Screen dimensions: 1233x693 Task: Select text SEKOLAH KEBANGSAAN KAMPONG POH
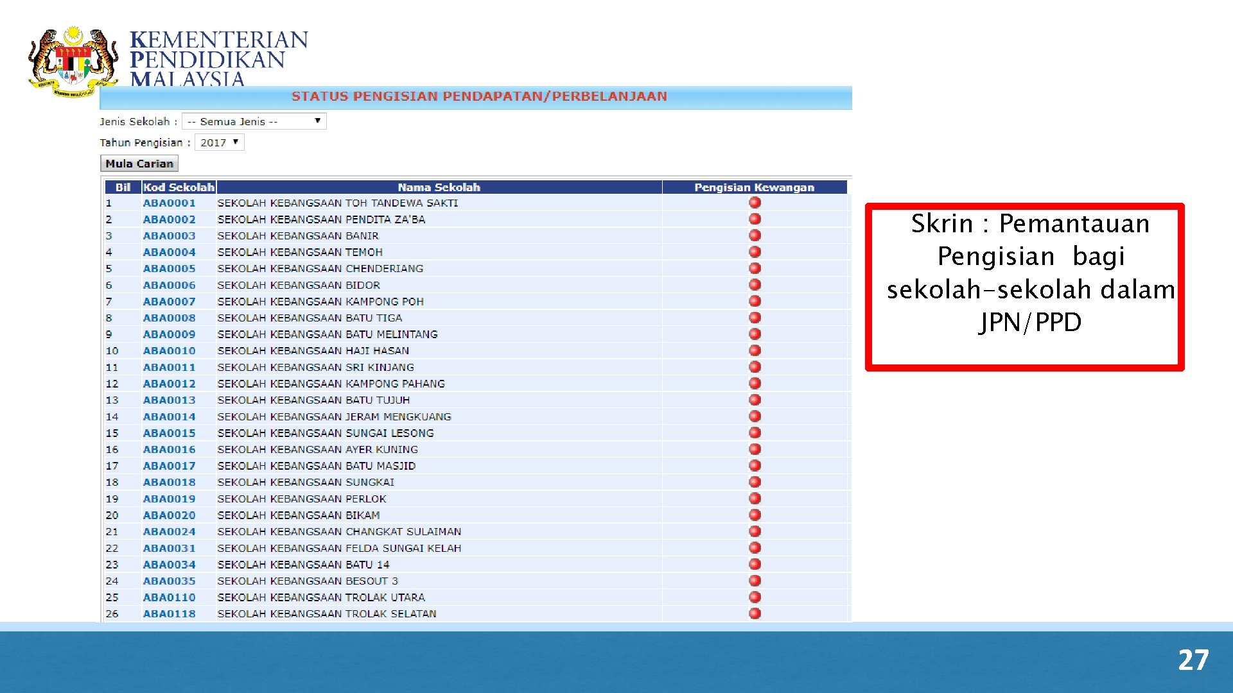pyautogui.click(x=320, y=302)
